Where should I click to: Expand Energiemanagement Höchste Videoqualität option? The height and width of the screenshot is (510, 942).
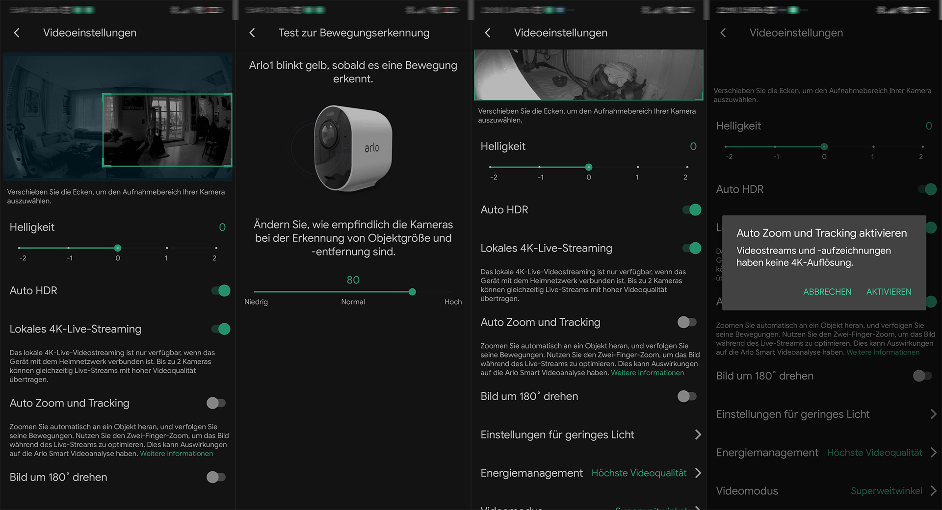[698, 473]
